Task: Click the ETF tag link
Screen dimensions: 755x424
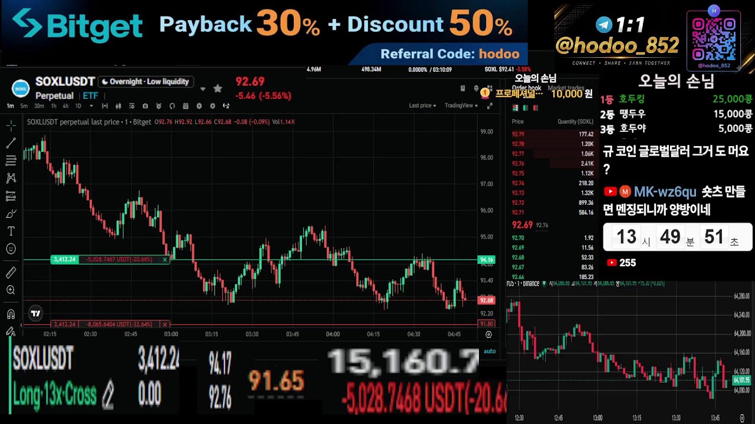Action: (90, 96)
